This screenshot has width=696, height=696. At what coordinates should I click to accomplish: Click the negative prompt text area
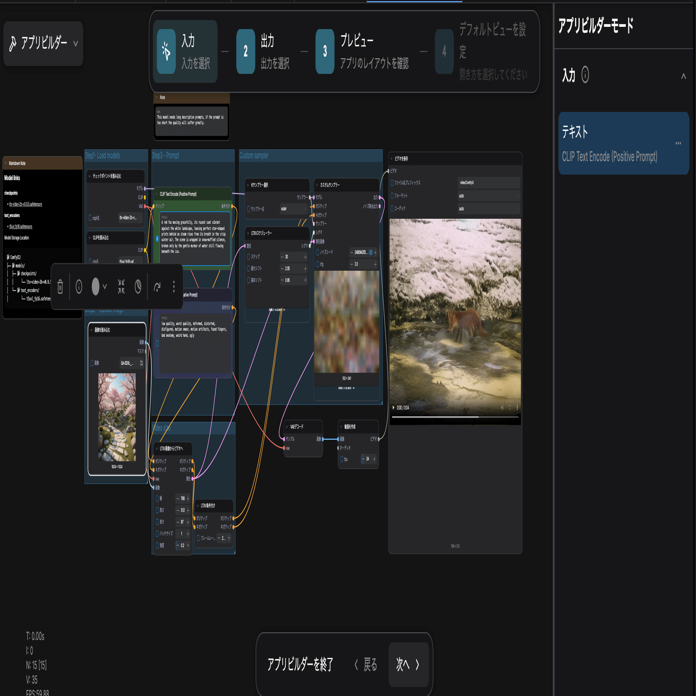194,344
